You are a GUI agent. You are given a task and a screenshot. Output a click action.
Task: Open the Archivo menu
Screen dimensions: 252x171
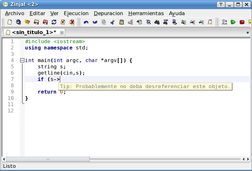point(15,14)
